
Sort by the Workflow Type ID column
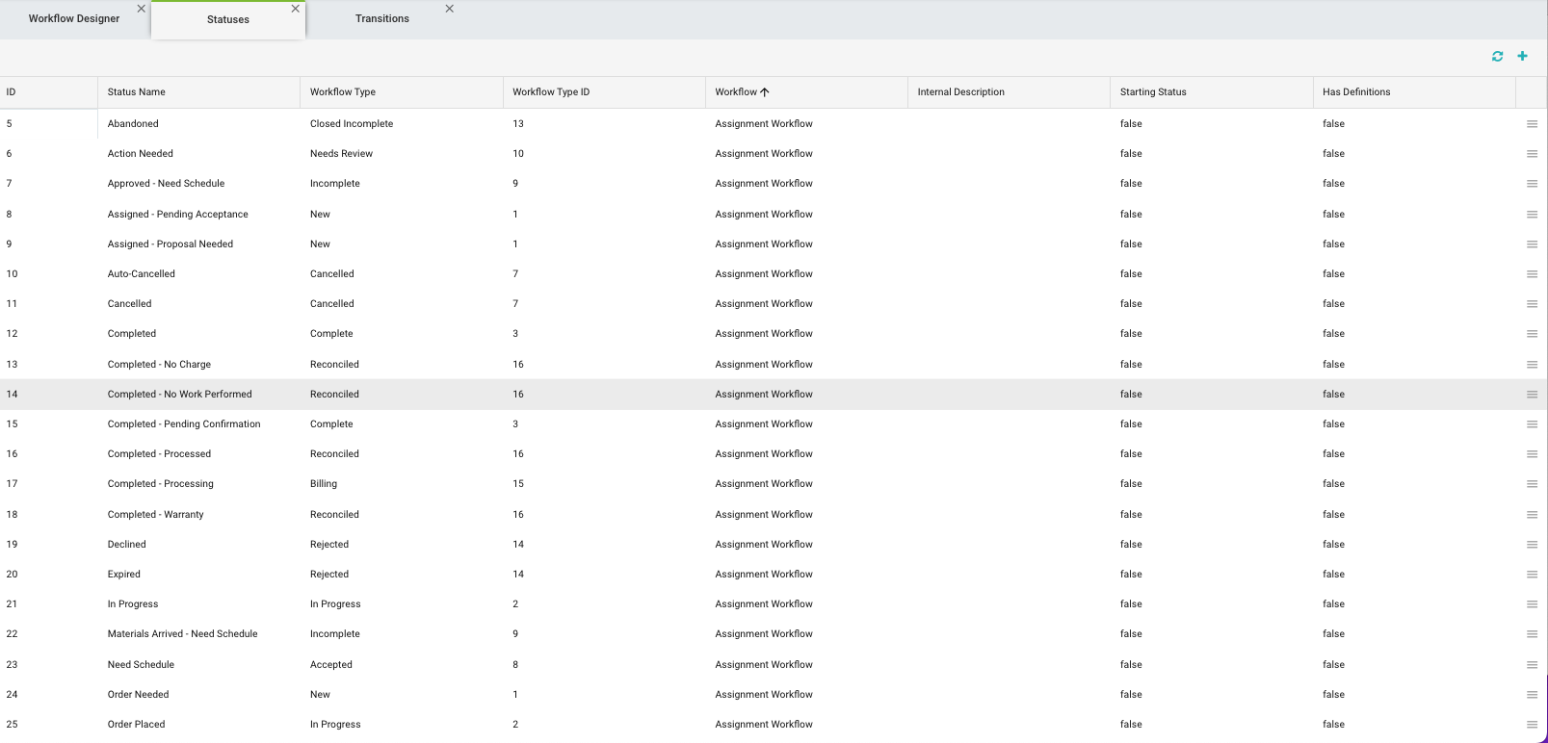pyautogui.click(x=603, y=92)
